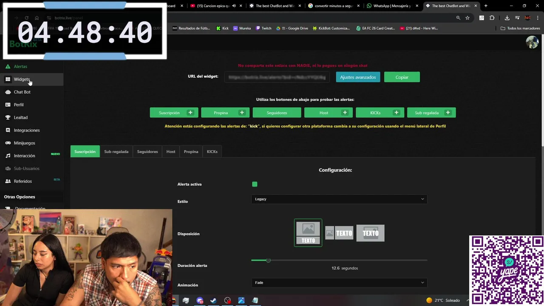Image resolution: width=544 pixels, height=306 pixels.
Task: Open EA FC 26 Card Creator bookmark
Action: point(375,28)
